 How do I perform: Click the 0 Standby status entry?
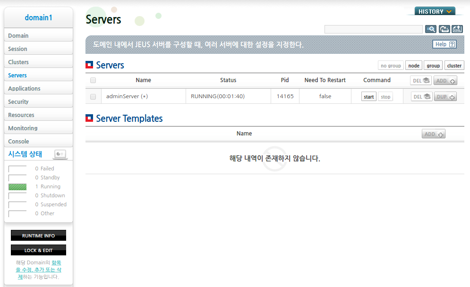point(47,177)
